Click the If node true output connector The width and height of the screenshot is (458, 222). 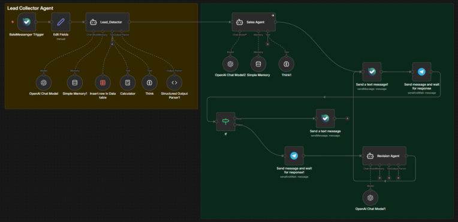(x=235, y=118)
